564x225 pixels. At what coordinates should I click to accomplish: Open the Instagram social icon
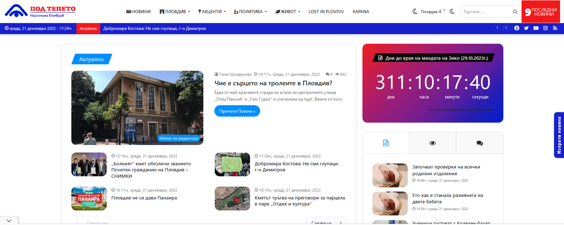click(545, 28)
